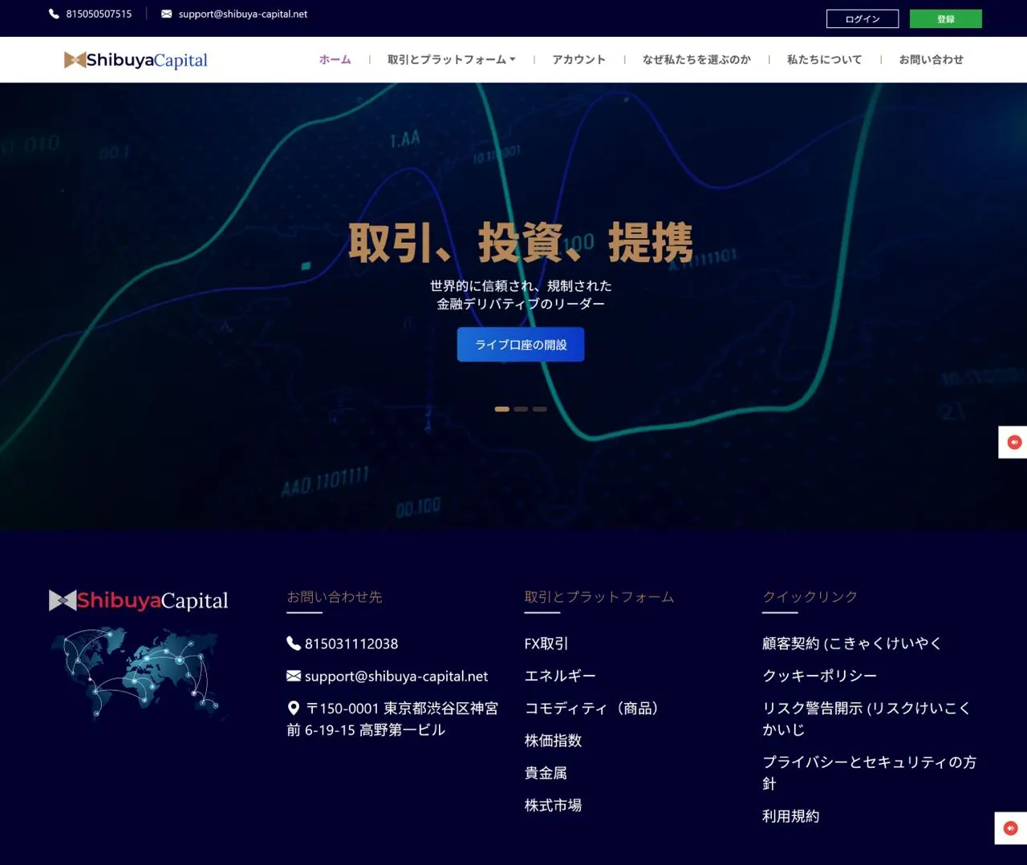Open the ホーム menu item
This screenshot has width=1027, height=865.
pos(335,59)
